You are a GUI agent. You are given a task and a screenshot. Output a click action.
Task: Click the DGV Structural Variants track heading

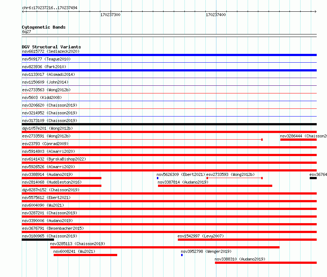tap(51, 47)
